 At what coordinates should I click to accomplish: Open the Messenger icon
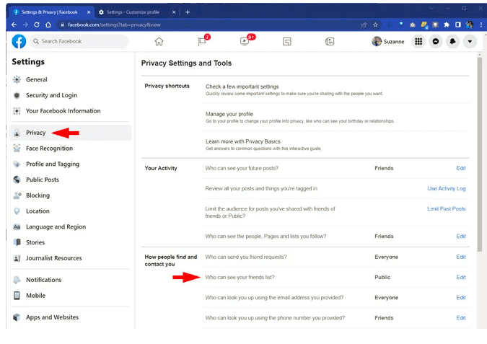click(436, 41)
